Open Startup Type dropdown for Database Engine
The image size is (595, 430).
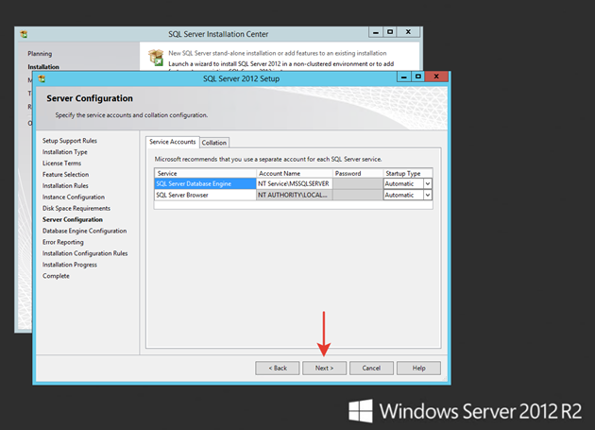(428, 184)
